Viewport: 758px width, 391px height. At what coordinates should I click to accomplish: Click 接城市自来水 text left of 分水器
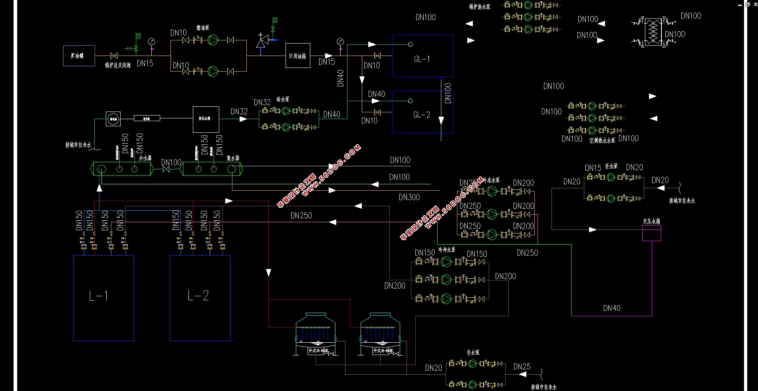pos(78,145)
